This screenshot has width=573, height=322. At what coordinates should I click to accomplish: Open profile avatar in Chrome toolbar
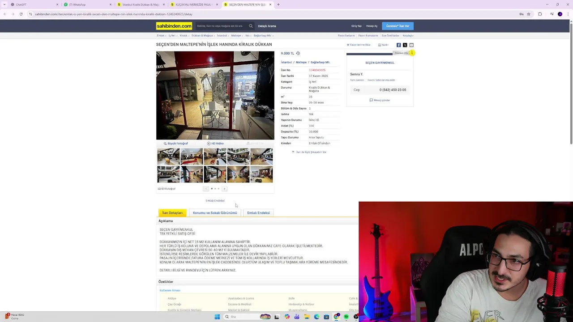click(x=560, y=14)
